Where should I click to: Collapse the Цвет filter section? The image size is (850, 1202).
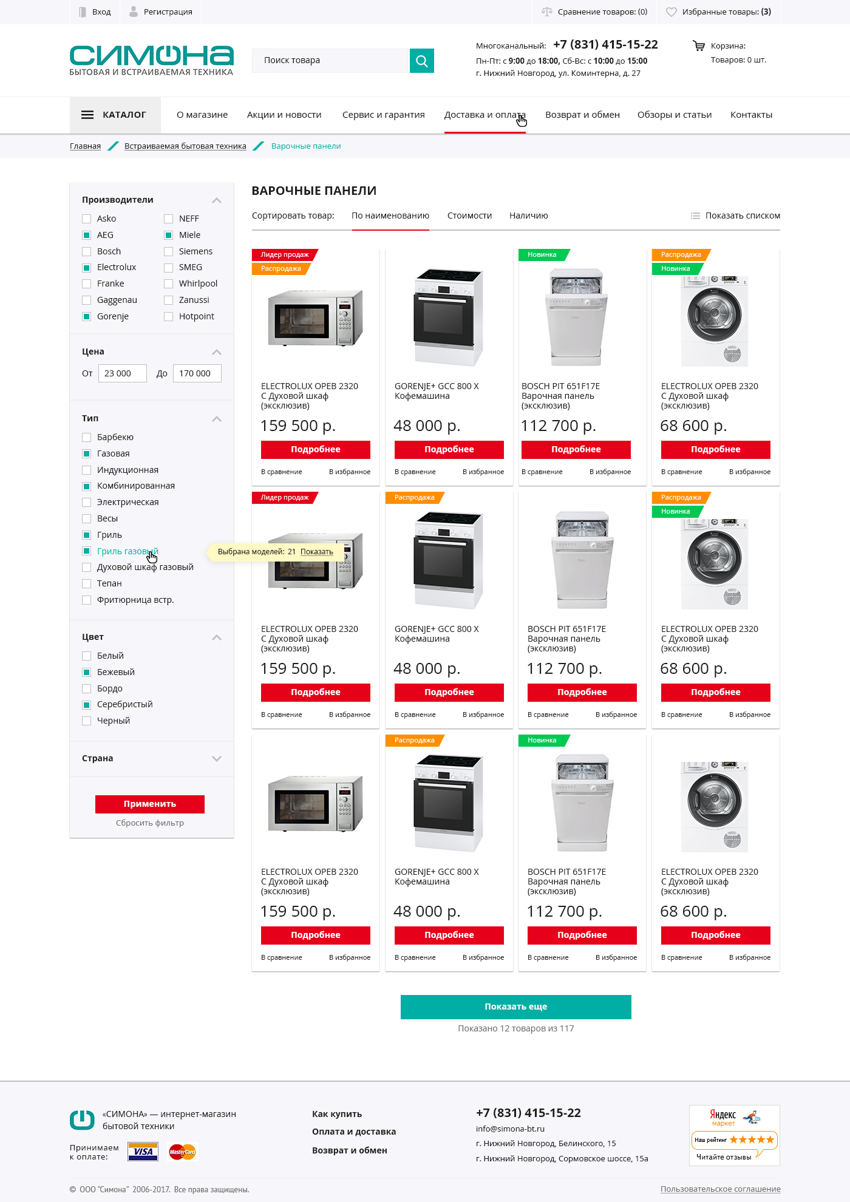[x=217, y=637]
